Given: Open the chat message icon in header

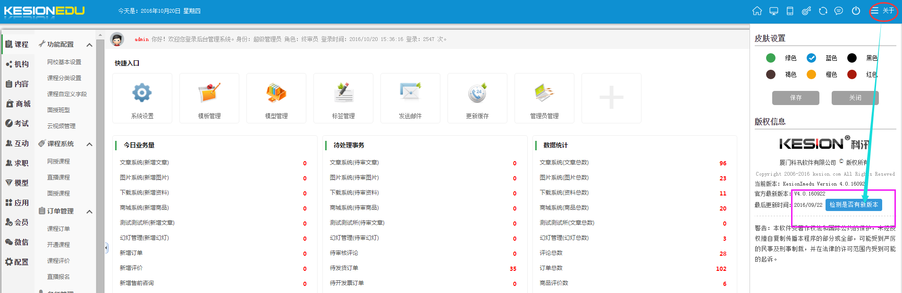Looking at the screenshot, I should (839, 11).
